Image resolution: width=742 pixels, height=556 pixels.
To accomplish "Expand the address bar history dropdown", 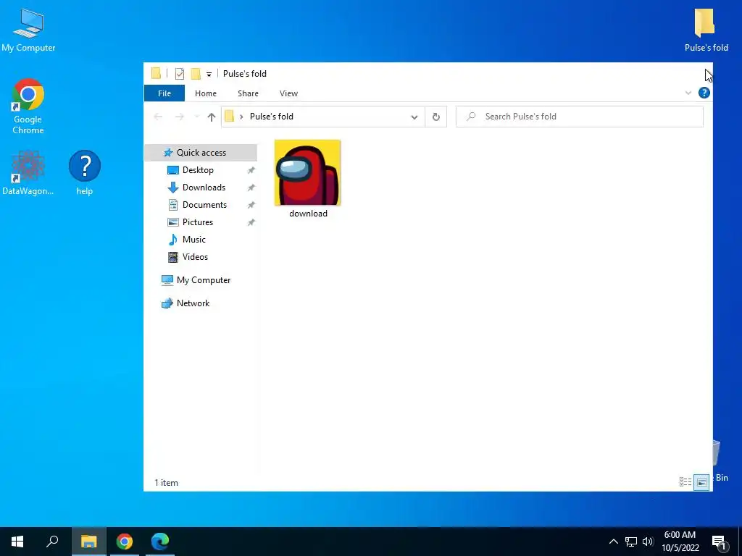I will coord(414,117).
